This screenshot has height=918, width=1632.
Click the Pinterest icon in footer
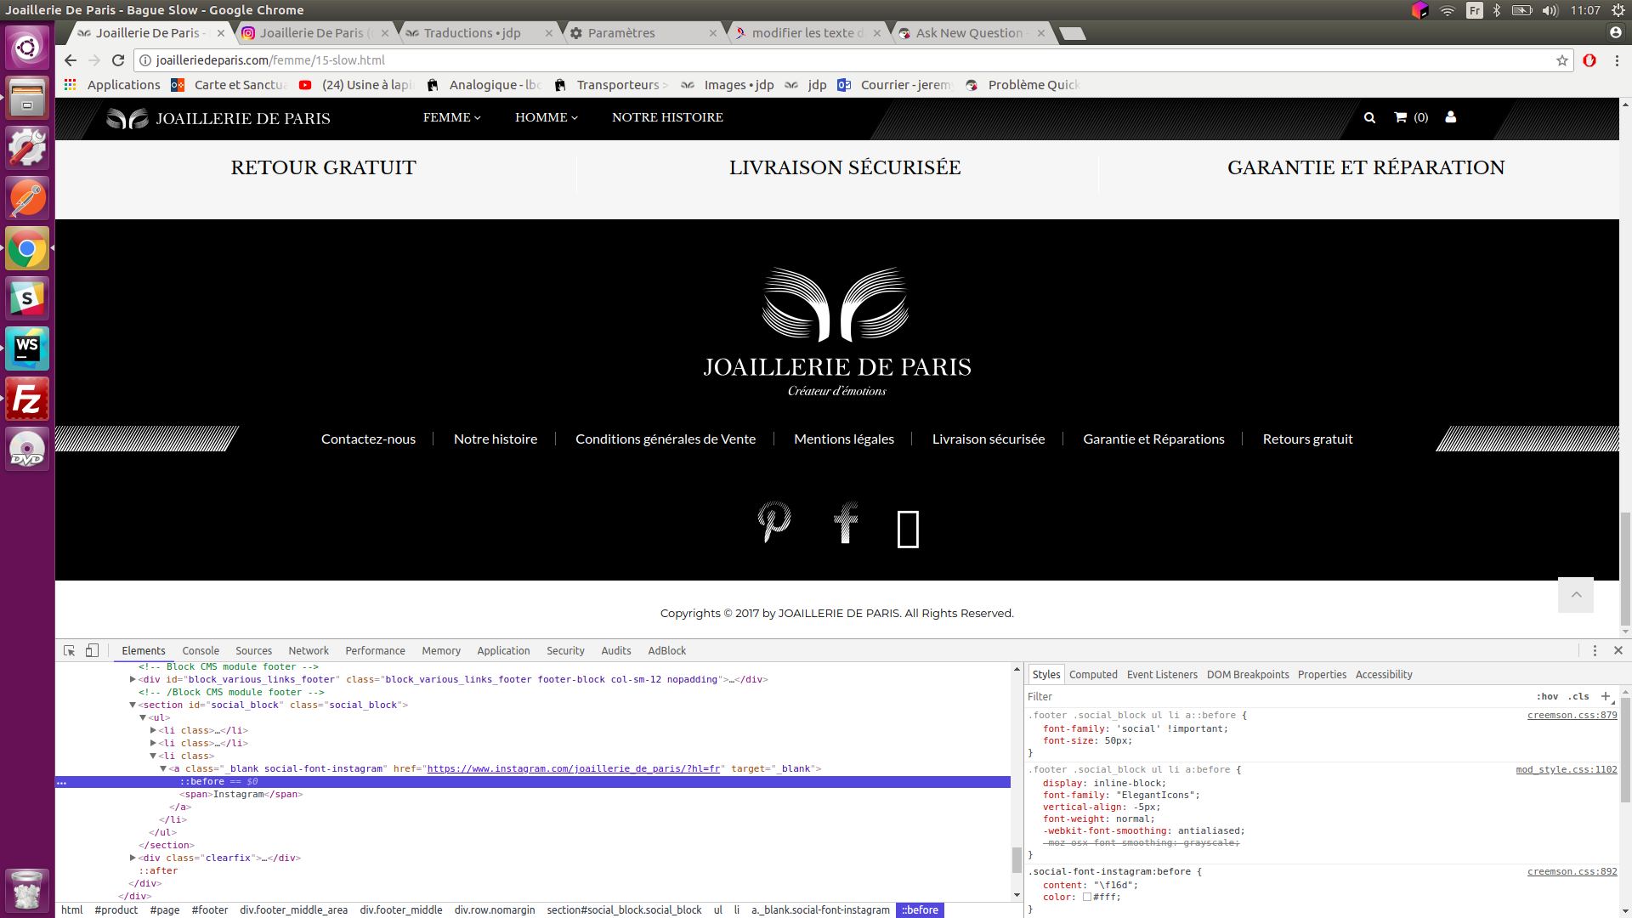coord(773,521)
